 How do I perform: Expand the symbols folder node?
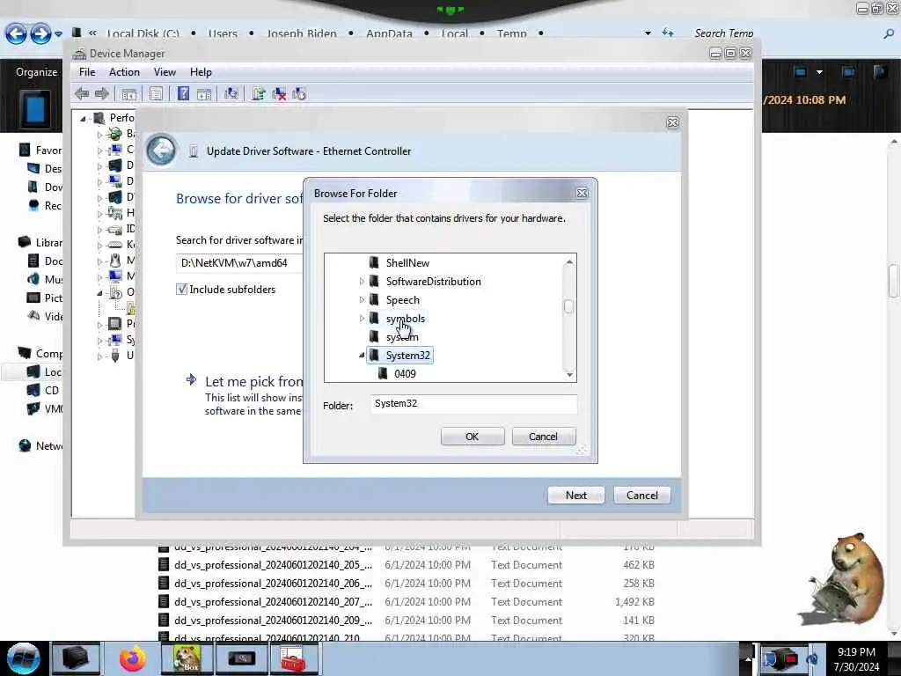coord(362,318)
